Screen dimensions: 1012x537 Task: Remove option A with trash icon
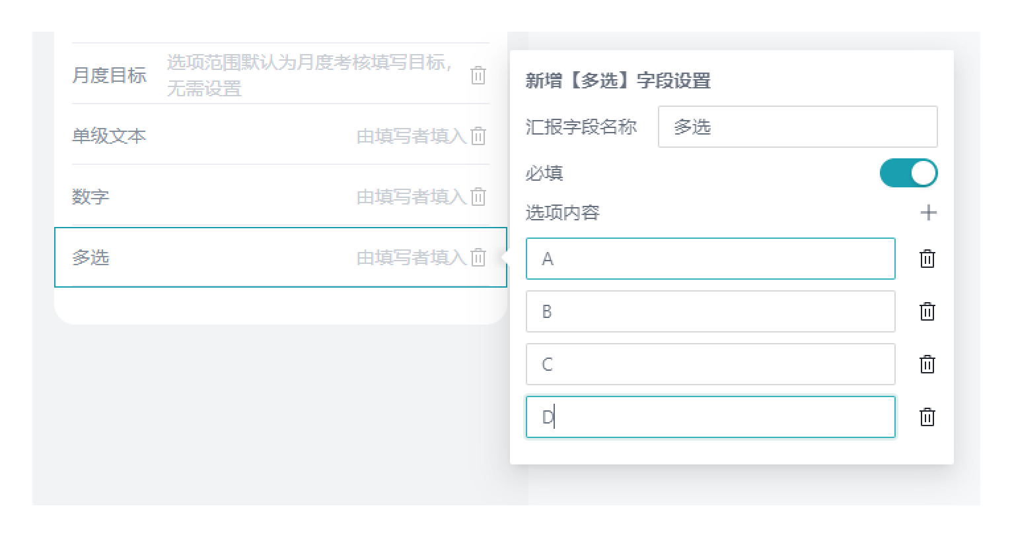(927, 259)
